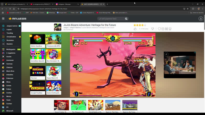205x115 pixels.
Task: Open the Pacman game thumbnail
Action: tap(38, 73)
